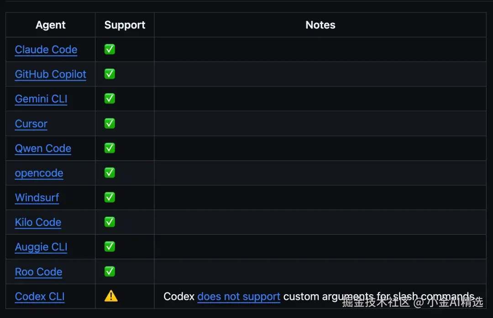Click the yellow warning icon for Codex CLI
This screenshot has width=493, height=318.
(x=111, y=296)
